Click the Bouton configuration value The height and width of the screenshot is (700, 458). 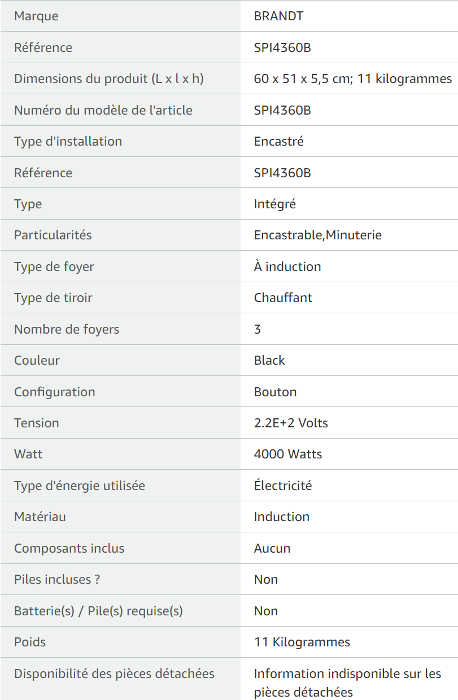pyautogui.click(x=275, y=392)
